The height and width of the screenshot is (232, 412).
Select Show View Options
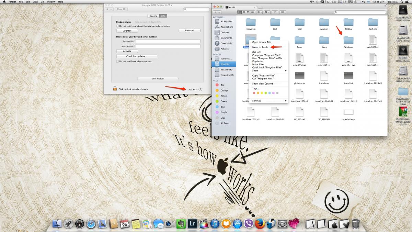tap(263, 84)
